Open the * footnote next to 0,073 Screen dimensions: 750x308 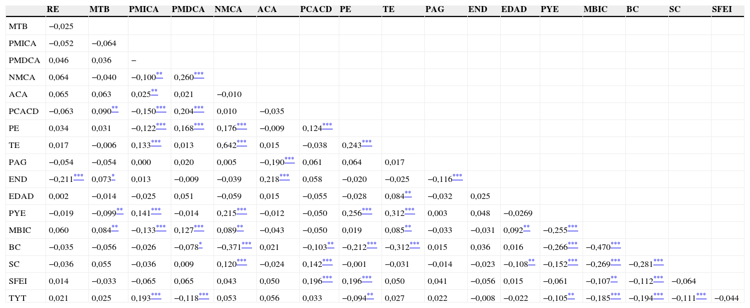click(x=113, y=176)
